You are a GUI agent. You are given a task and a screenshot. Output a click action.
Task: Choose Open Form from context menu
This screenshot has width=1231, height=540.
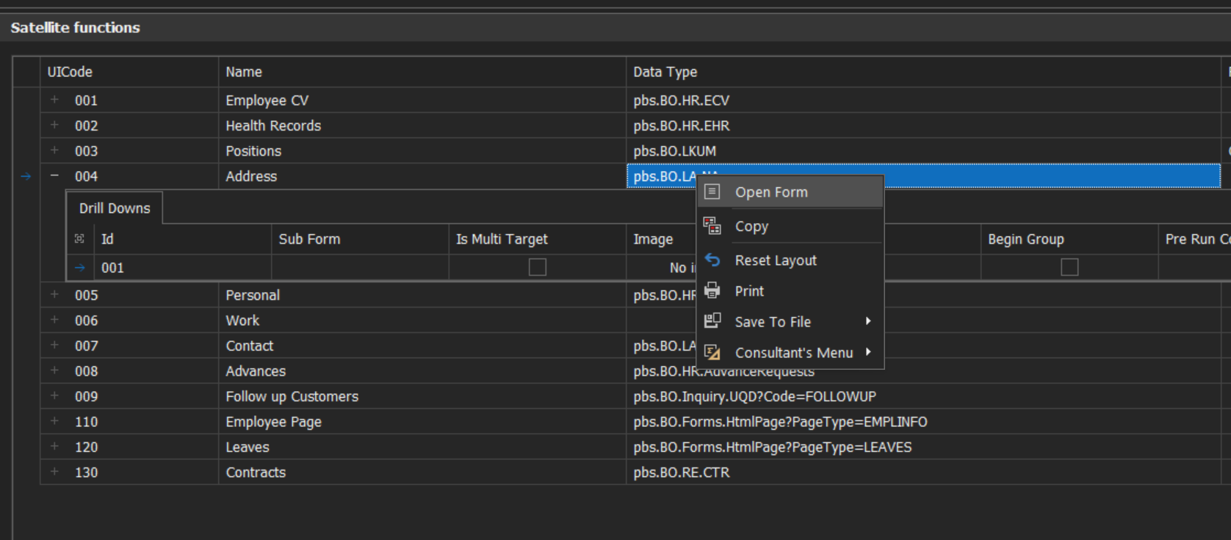pyautogui.click(x=790, y=192)
